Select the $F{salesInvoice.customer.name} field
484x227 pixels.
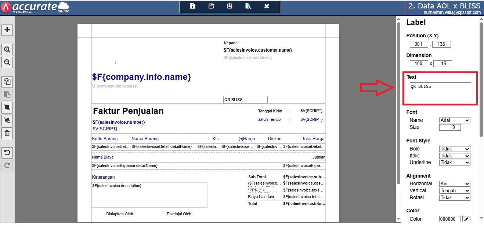click(x=258, y=50)
